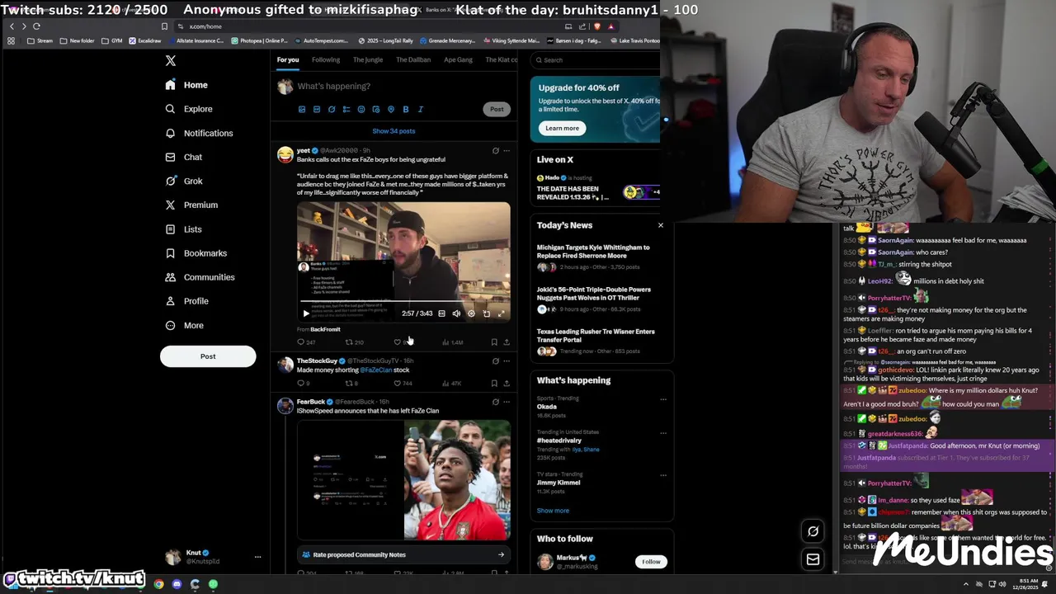
Task: Toggle picture-in-picture on the video
Action: pyautogui.click(x=486, y=313)
